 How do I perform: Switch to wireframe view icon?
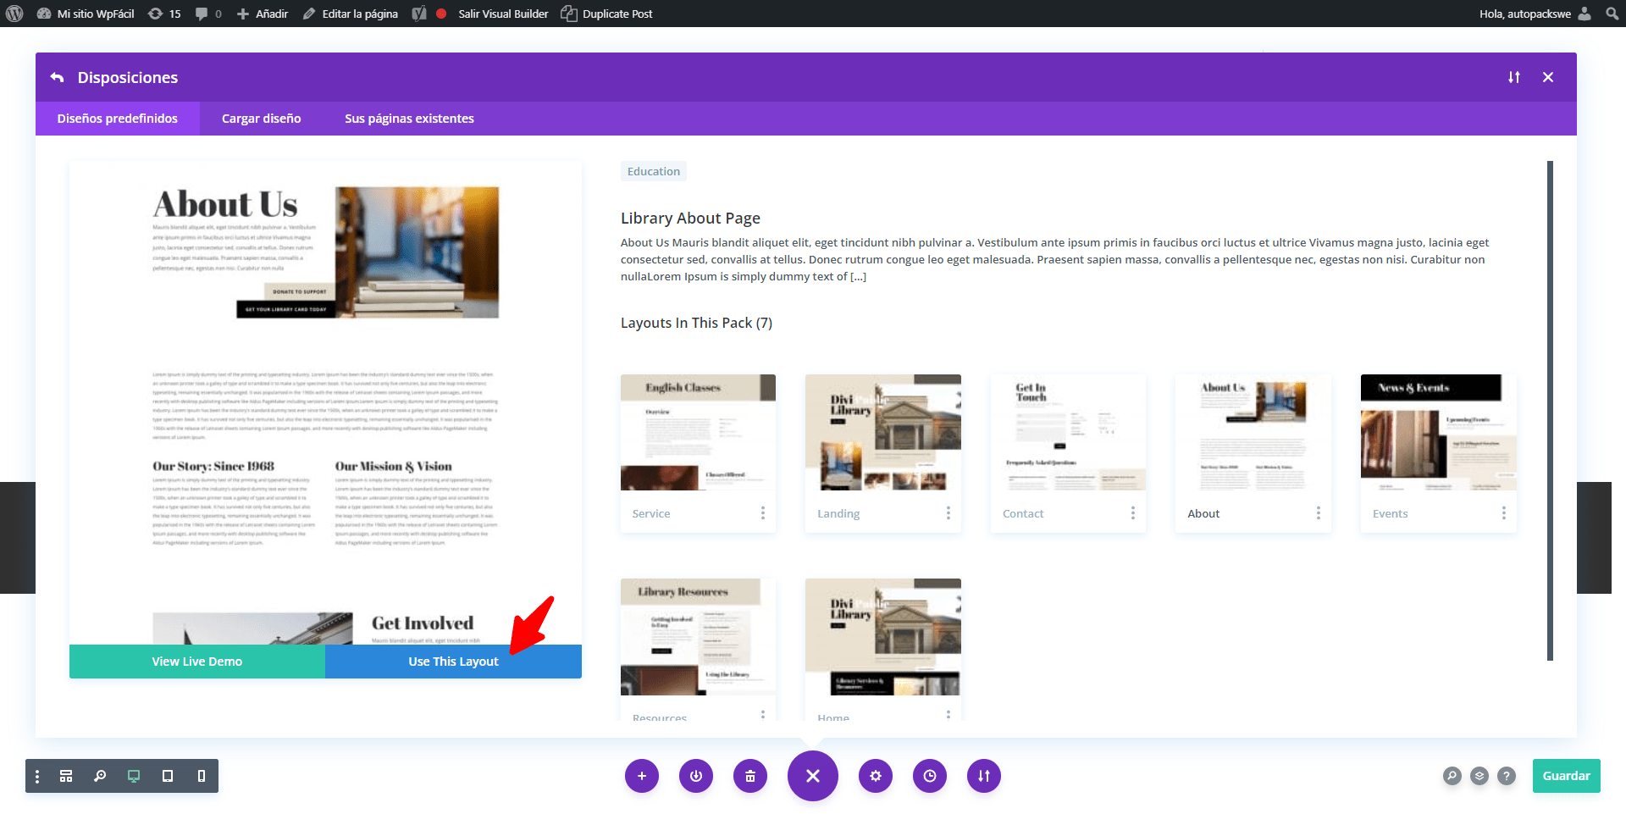point(66,776)
